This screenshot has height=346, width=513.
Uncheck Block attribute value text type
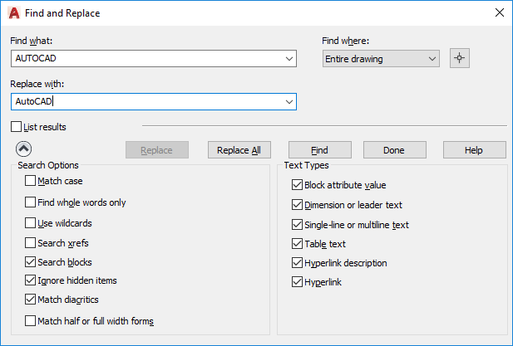(298, 185)
